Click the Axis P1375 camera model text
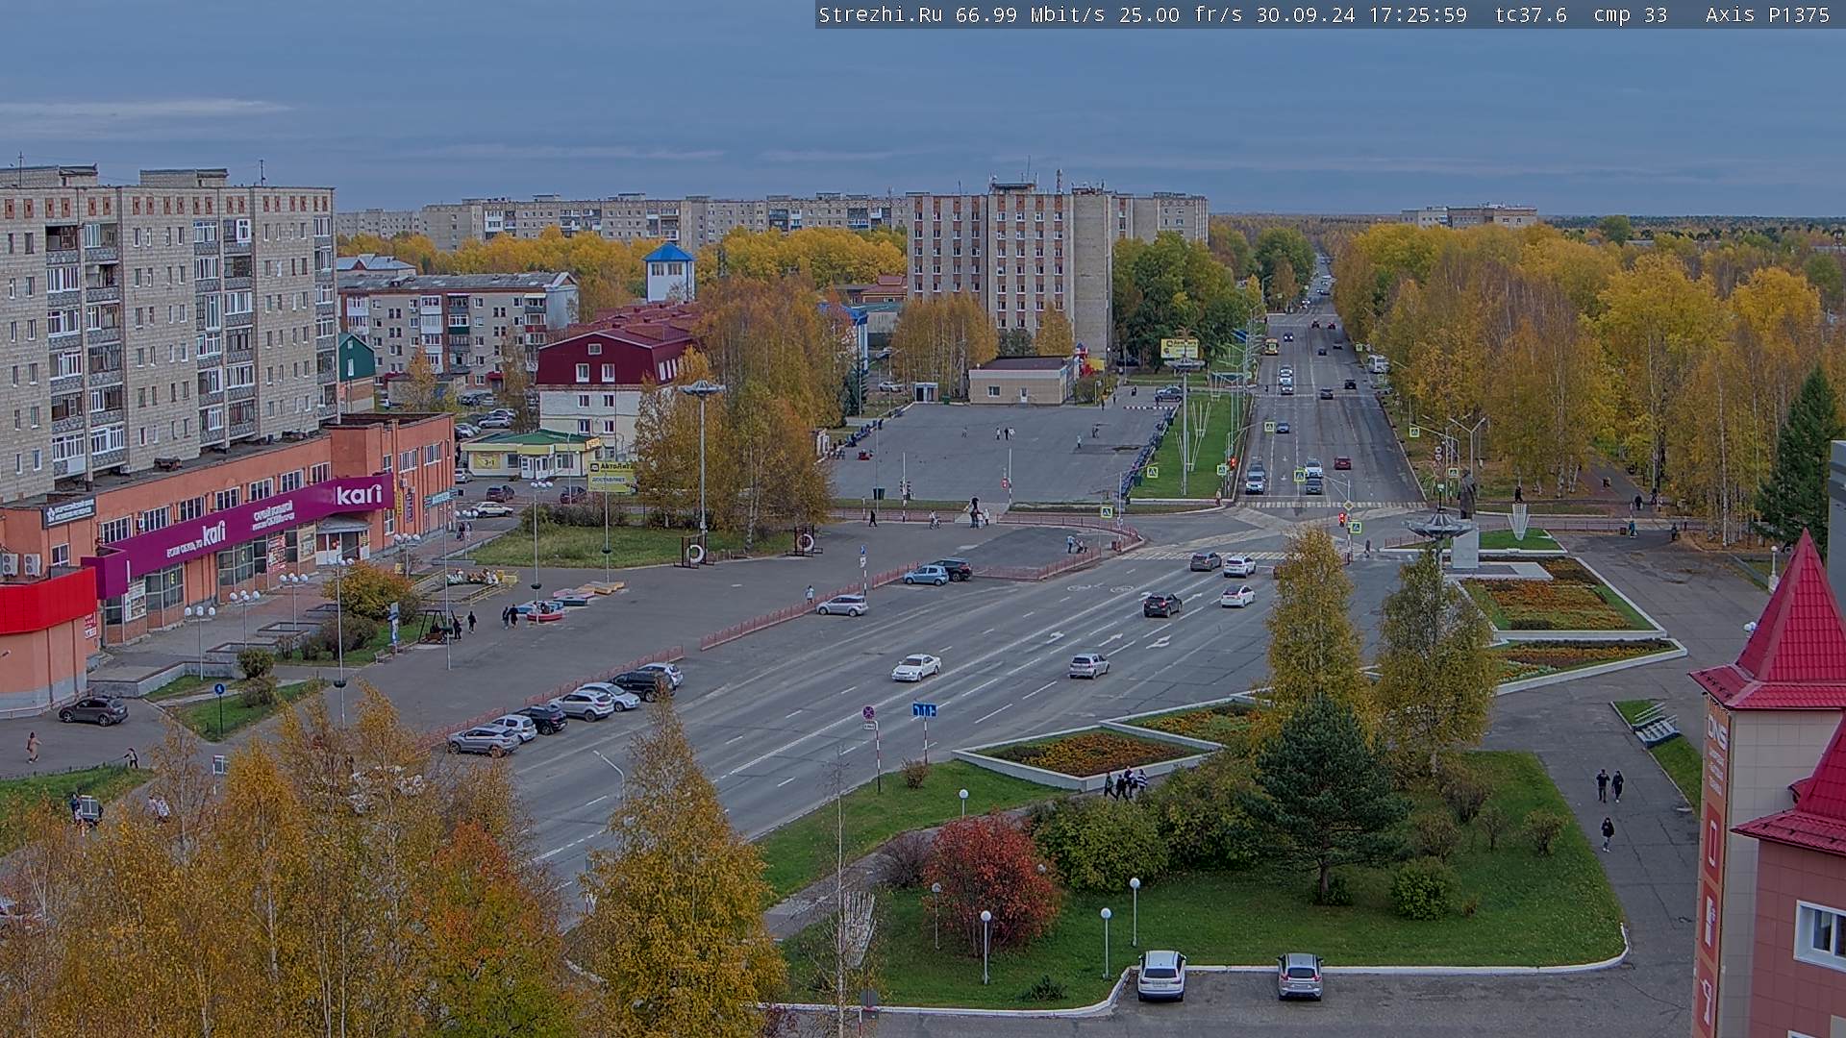The height and width of the screenshot is (1038, 1846). (1768, 14)
